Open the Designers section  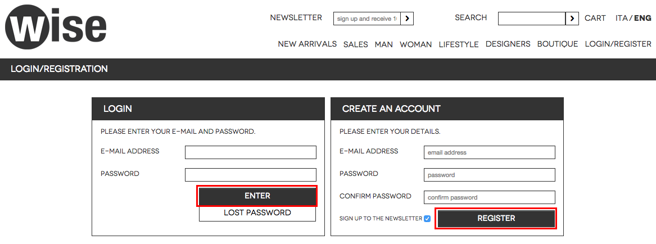tap(508, 44)
